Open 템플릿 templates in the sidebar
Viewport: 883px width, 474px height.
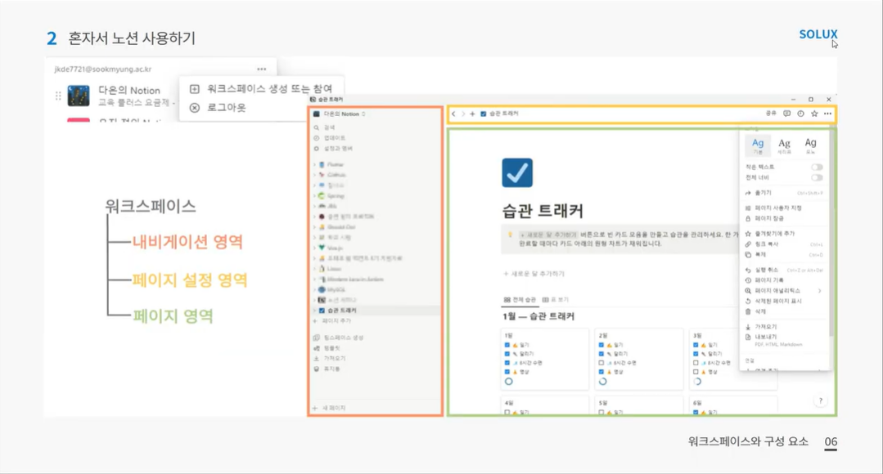tap(327, 348)
